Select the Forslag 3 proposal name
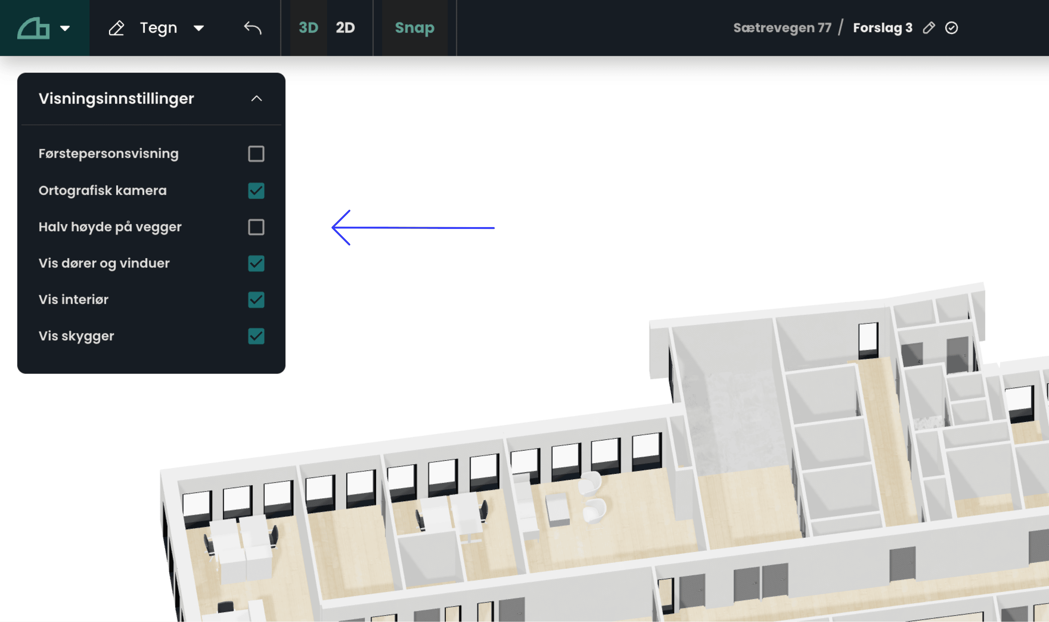Image resolution: width=1049 pixels, height=622 pixels. pyautogui.click(x=883, y=28)
